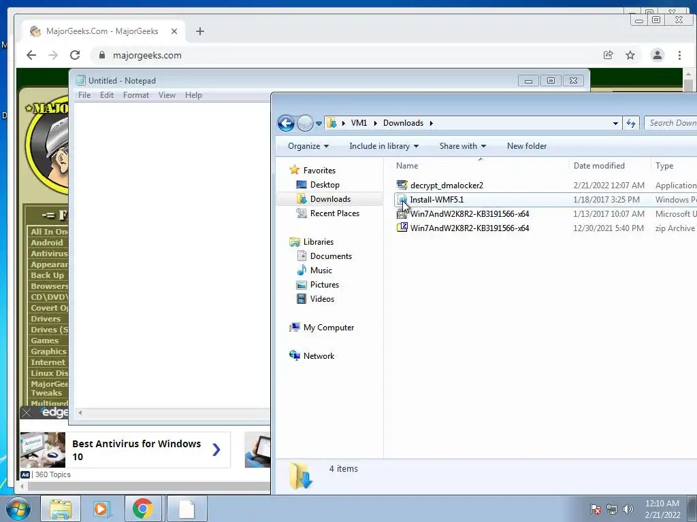Image resolution: width=697 pixels, height=522 pixels.
Task: Open Include in library dropdown
Action: point(384,146)
